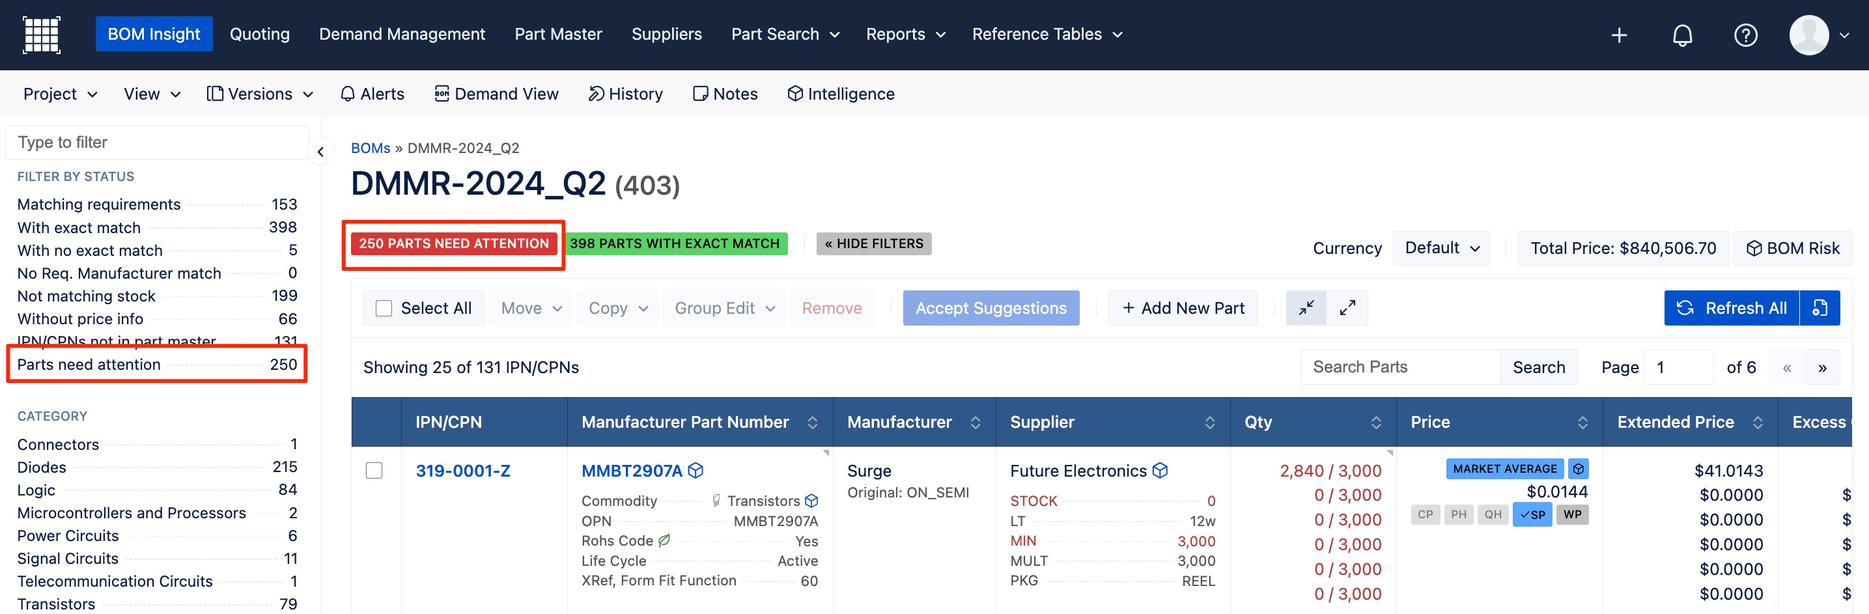Check the Select All checkbox
1869x614 pixels.
point(384,309)
